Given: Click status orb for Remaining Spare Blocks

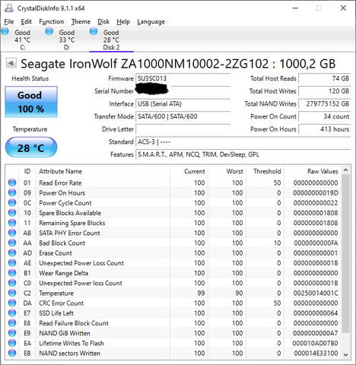Looking at the screenshot, I should click(12, 223).
